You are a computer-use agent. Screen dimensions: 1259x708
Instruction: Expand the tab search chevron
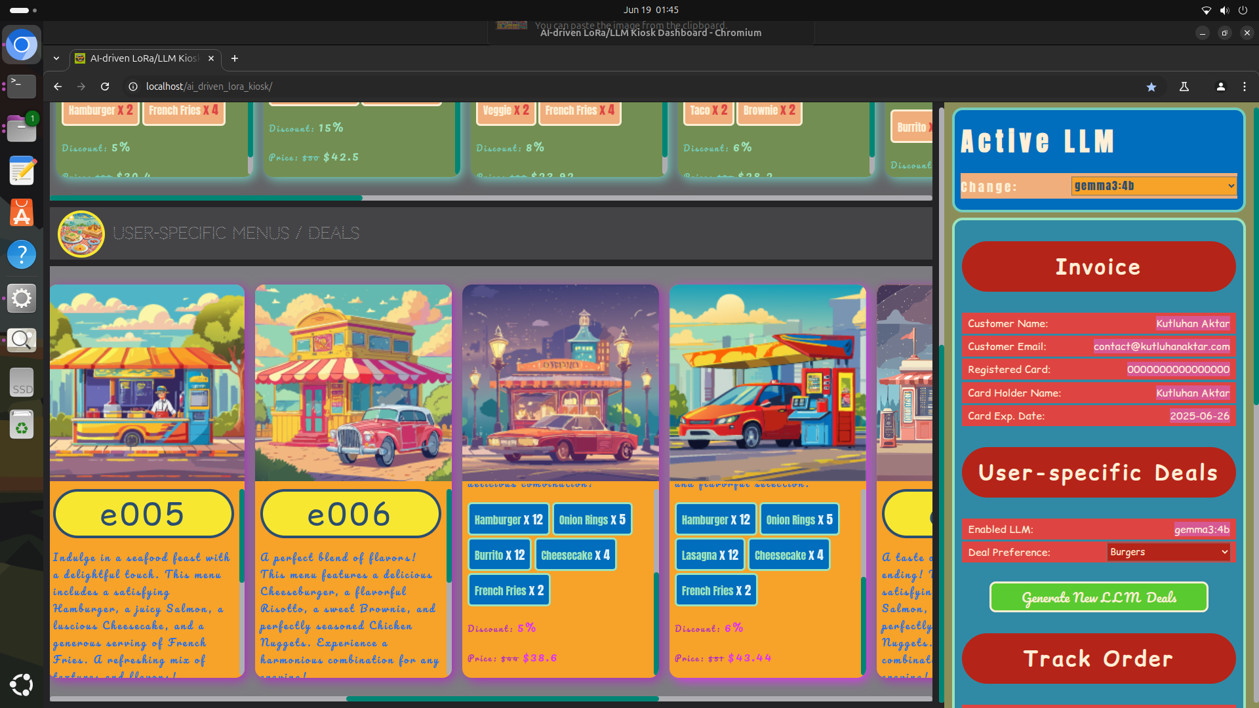pos(56,58)
